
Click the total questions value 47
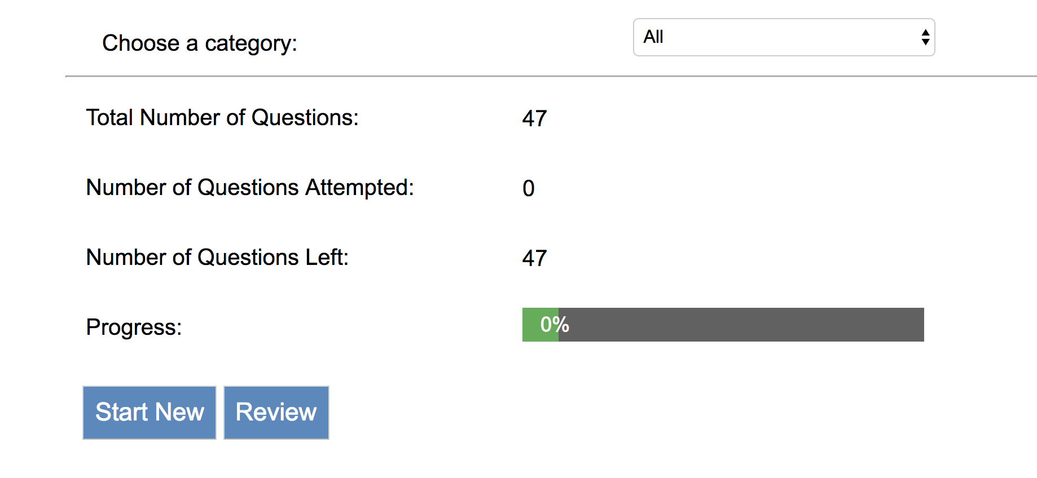pos(534,118)
